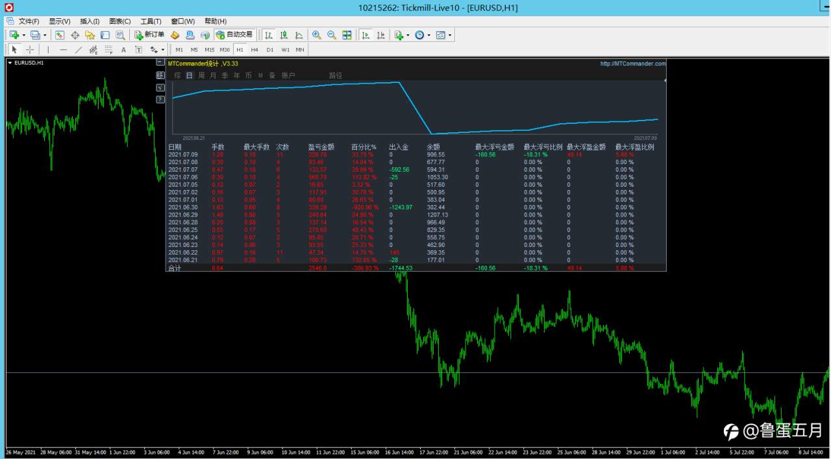831x459 pixels.
Task: Select the Crosshair tool
Action: click(30, 49)
